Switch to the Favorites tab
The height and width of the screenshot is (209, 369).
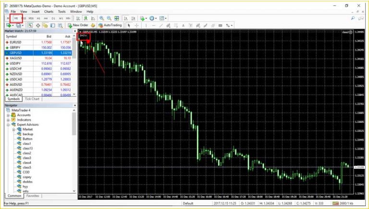coord(33,196)
